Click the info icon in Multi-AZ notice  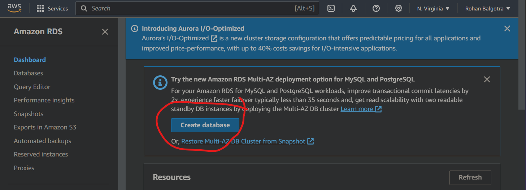[160, 83]
